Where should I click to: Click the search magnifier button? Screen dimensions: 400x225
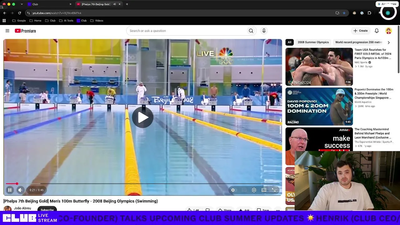tap(251, 31)
